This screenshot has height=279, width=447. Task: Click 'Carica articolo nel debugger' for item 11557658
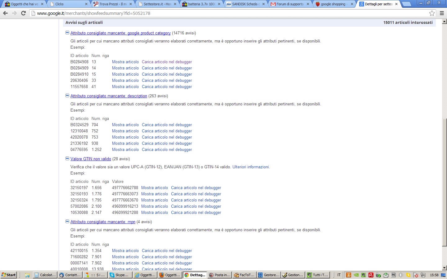[x=167, y=87]
